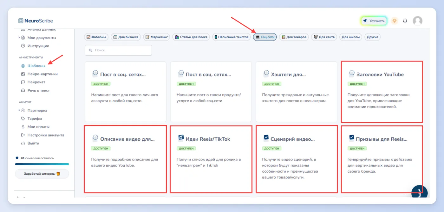Open the Маркетинг category tab

157,37
